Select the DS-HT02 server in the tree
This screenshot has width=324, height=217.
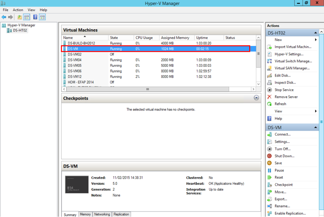click(x=20, y=30)
